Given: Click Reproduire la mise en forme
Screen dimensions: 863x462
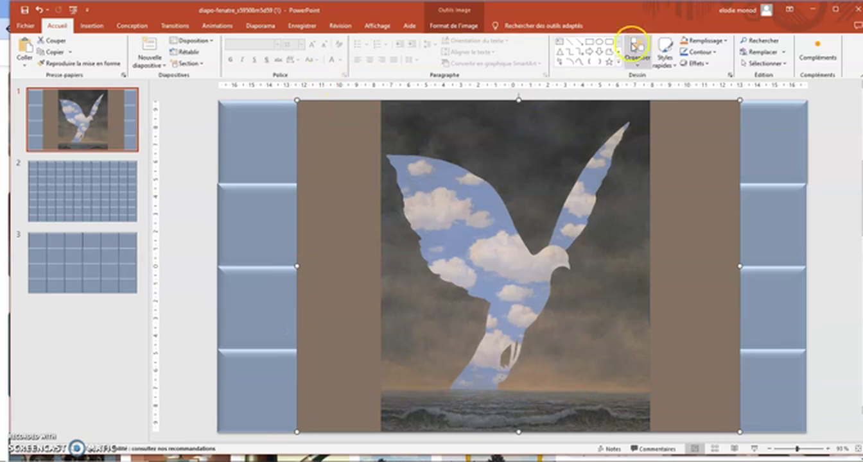Looking at the screenshot, I should [79, 64].
